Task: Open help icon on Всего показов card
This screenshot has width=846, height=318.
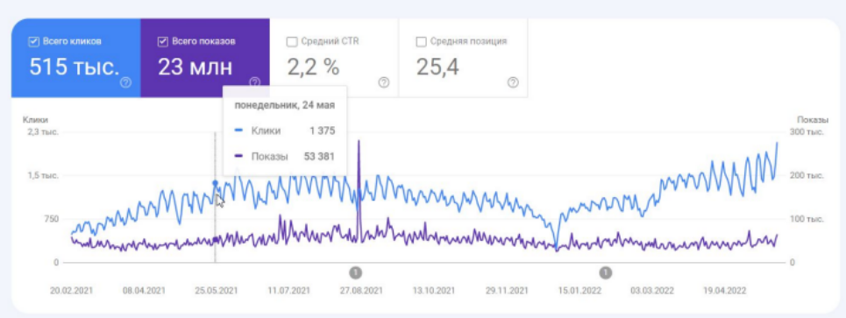Action: [254, 82]
